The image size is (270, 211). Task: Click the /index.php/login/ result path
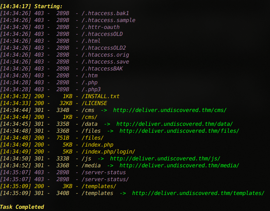[108, 152]
